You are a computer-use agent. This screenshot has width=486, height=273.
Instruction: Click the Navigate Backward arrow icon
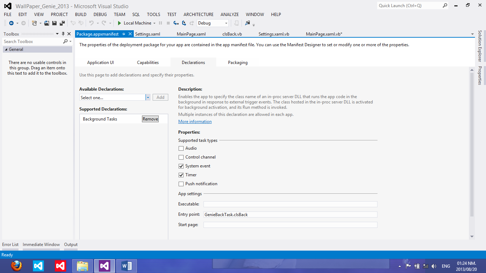tap(11, 23)
